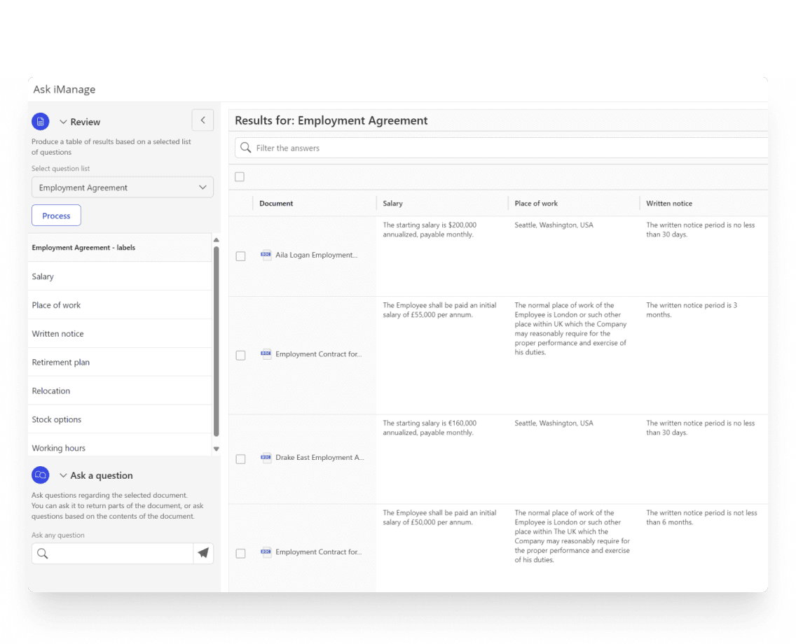The width and height of the screenshot is (796, 644).
Task: Click the document icon beside Aila Logan Employment
Action: click(x=266, y=255)
